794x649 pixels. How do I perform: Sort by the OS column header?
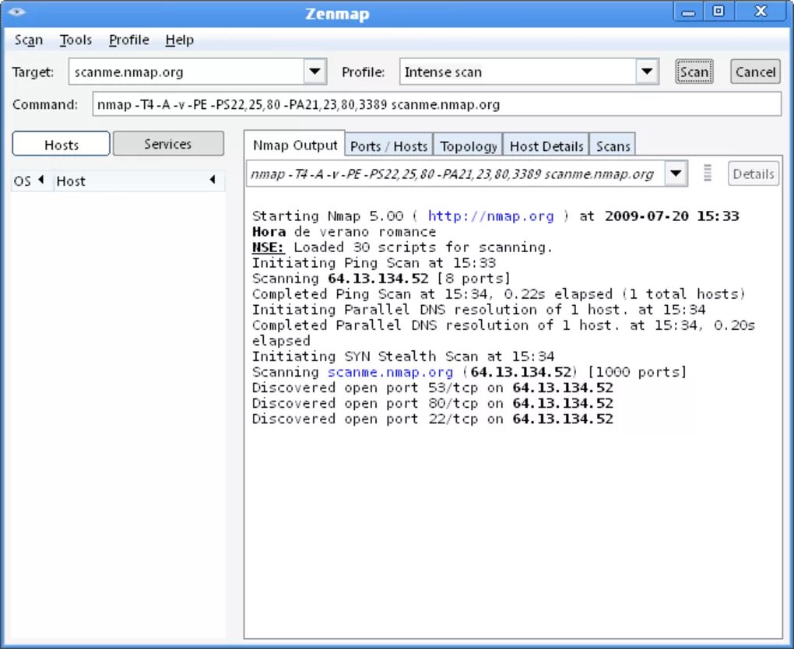tap(30, 181)
